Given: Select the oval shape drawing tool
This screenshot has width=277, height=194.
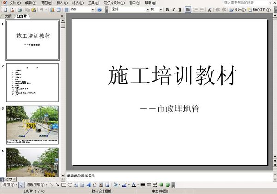Looking at the screenshot, I should (x=70, y=185).
